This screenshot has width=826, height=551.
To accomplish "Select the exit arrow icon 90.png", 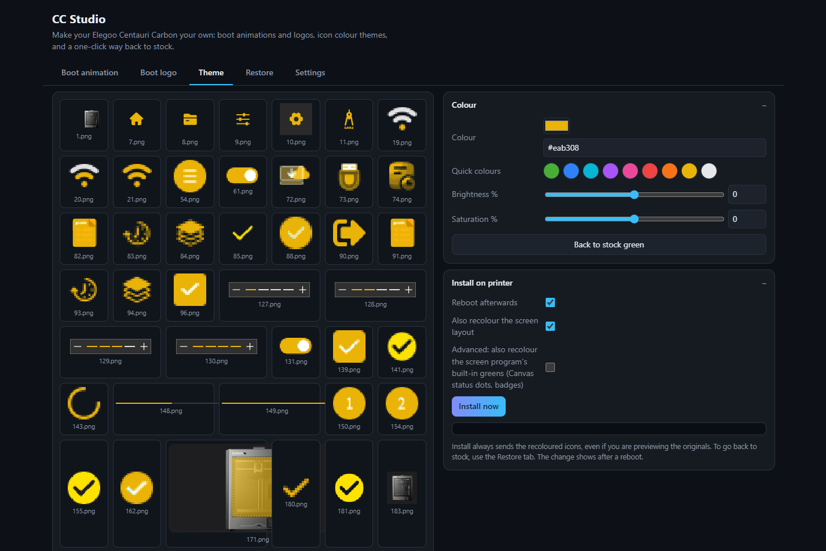I will pos(349,239).
